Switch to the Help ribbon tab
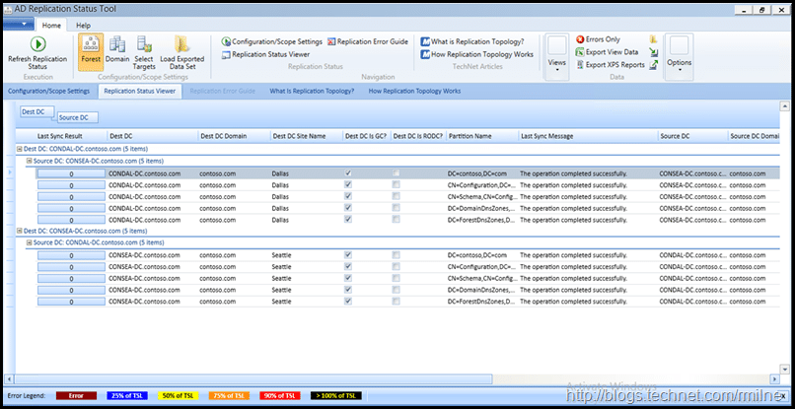The image size is (795, 409). (x=83, y=25)
